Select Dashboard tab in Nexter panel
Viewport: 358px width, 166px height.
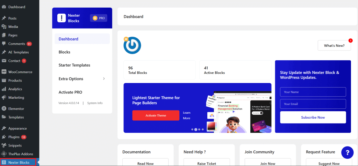coord(82,39)
